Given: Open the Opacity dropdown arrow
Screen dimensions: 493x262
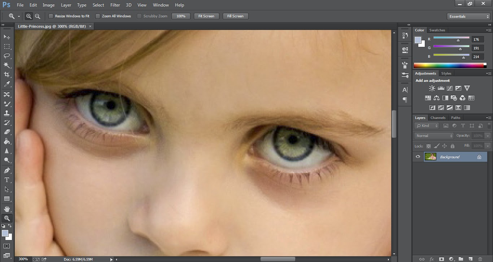Looking at the screenshot, I should (x=488, y=136).
